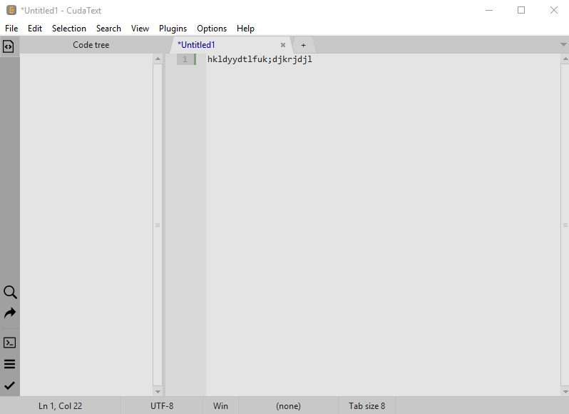This screenshot has width=569, height=414.
Task: Open the Find magnifier panel icon
Action: (10, 293)
